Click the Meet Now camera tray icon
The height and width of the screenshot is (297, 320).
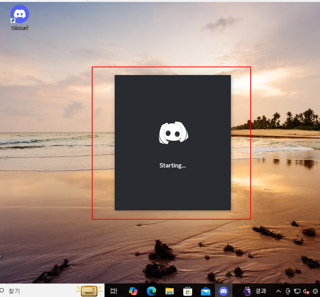point(288,291)
